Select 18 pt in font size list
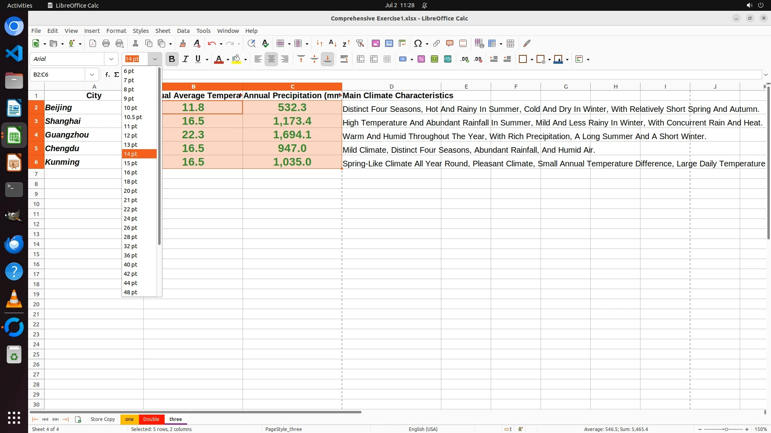 point(131,182)
